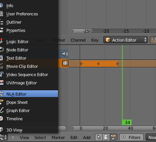The width and height of the screenshot is (156, 142).
Task: Open the NLA editor type selector icon
Action: 3,137
